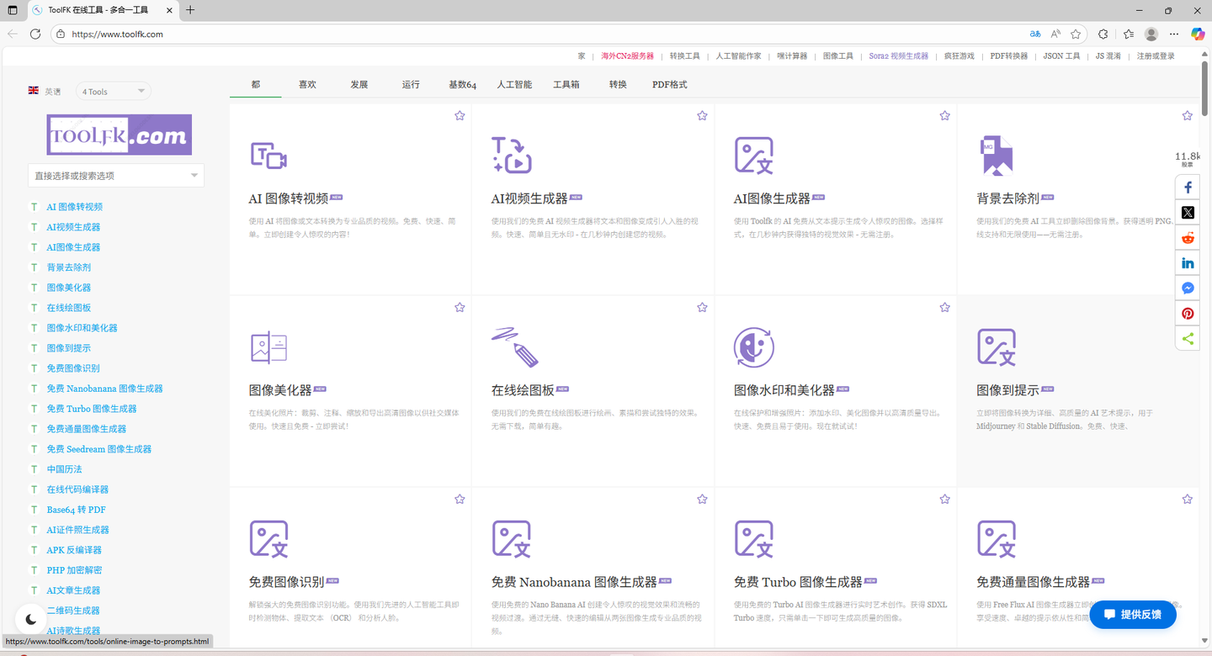This screenshot has width=1212, height=656.
Task: Reload the page with the refresh icon
Action: point(35,34)
